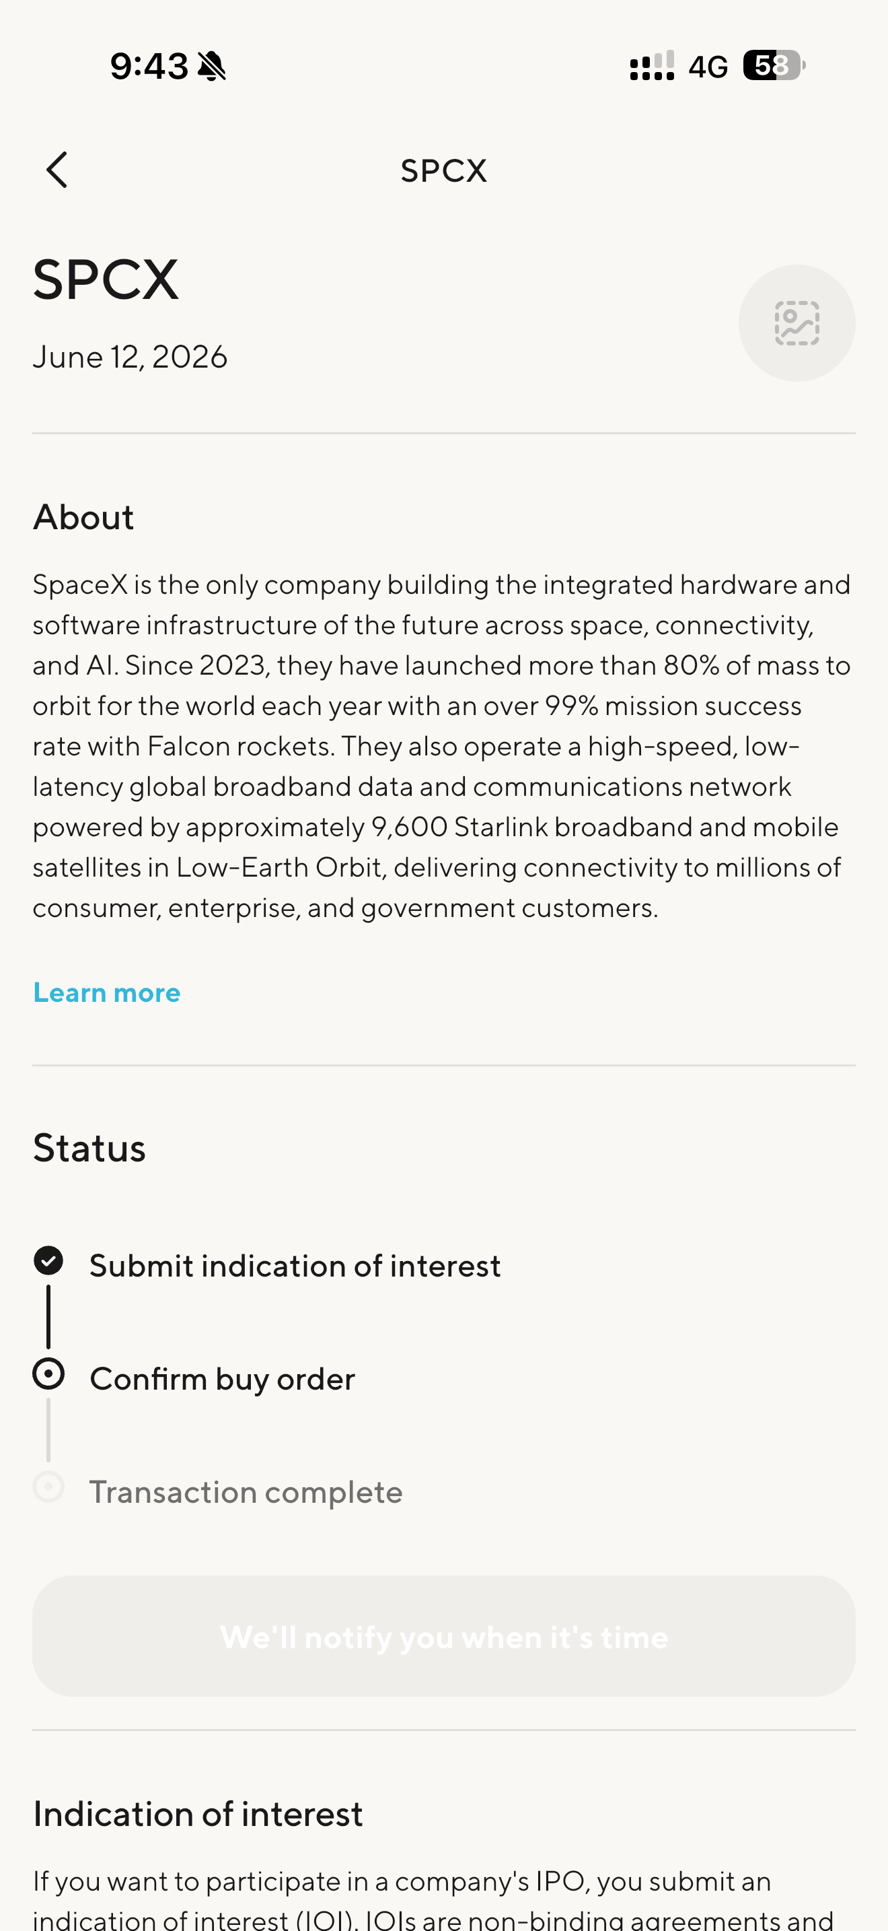Tap the back chevron arrow
888x1931 pixels.
(57, 170)
